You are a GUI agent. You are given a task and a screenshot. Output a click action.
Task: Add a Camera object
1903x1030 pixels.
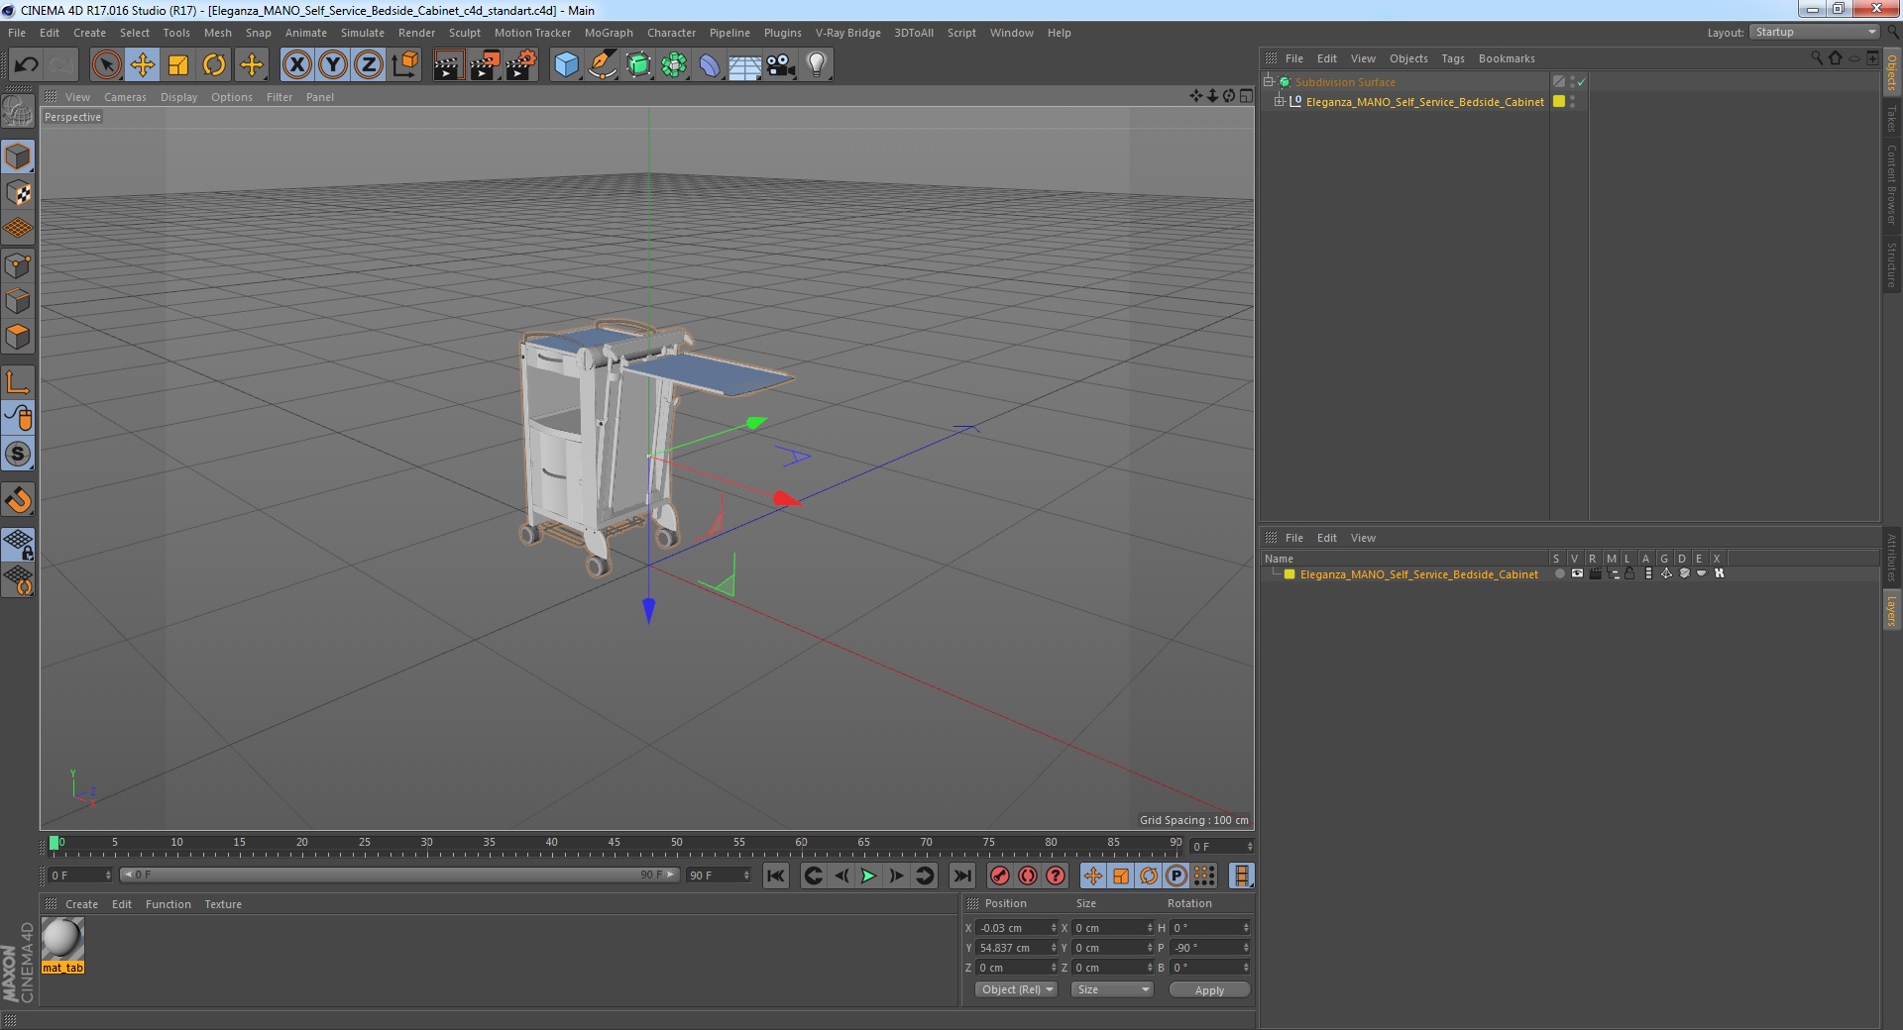780,65
